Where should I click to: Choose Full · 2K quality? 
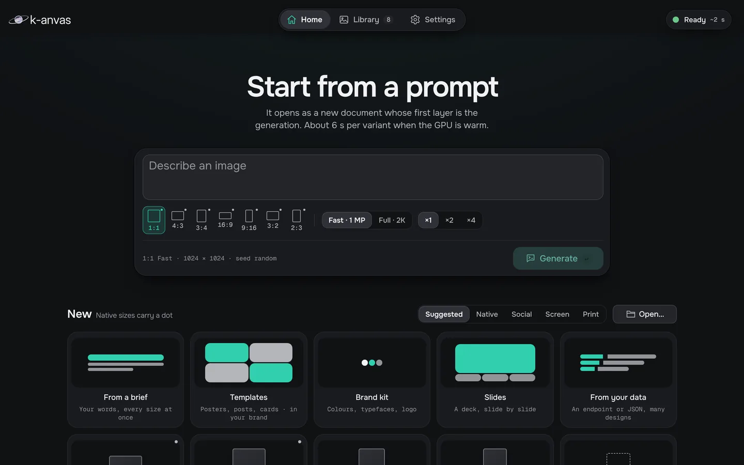coord(392,220)
